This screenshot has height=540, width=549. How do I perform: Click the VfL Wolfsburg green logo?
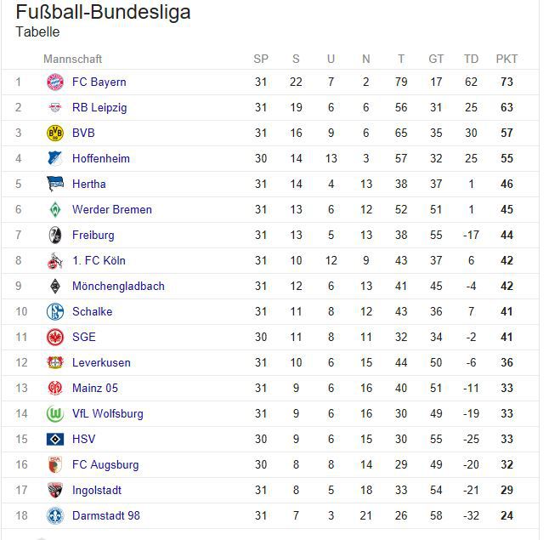point(55,414)
